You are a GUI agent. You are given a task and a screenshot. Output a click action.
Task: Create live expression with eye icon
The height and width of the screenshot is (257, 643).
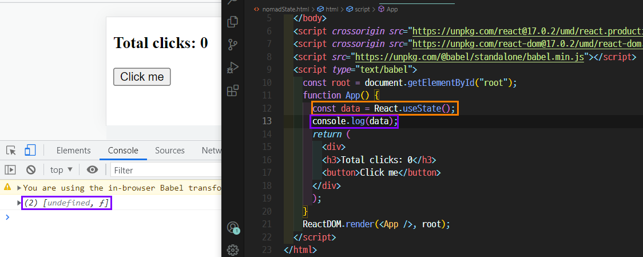point(93,169)
